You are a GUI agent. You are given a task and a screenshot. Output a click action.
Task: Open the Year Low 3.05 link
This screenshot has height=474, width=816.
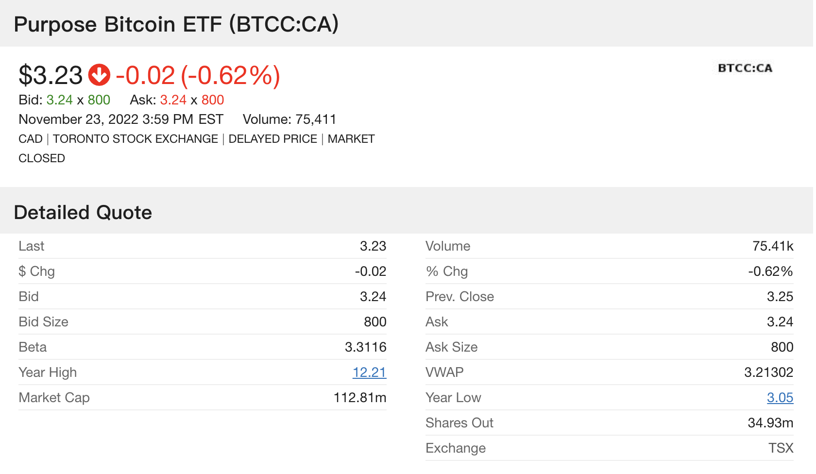[x=780, y=398]
